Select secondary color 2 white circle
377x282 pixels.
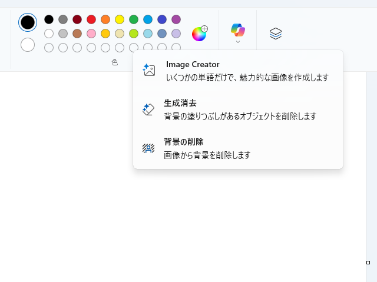(28, 45)
